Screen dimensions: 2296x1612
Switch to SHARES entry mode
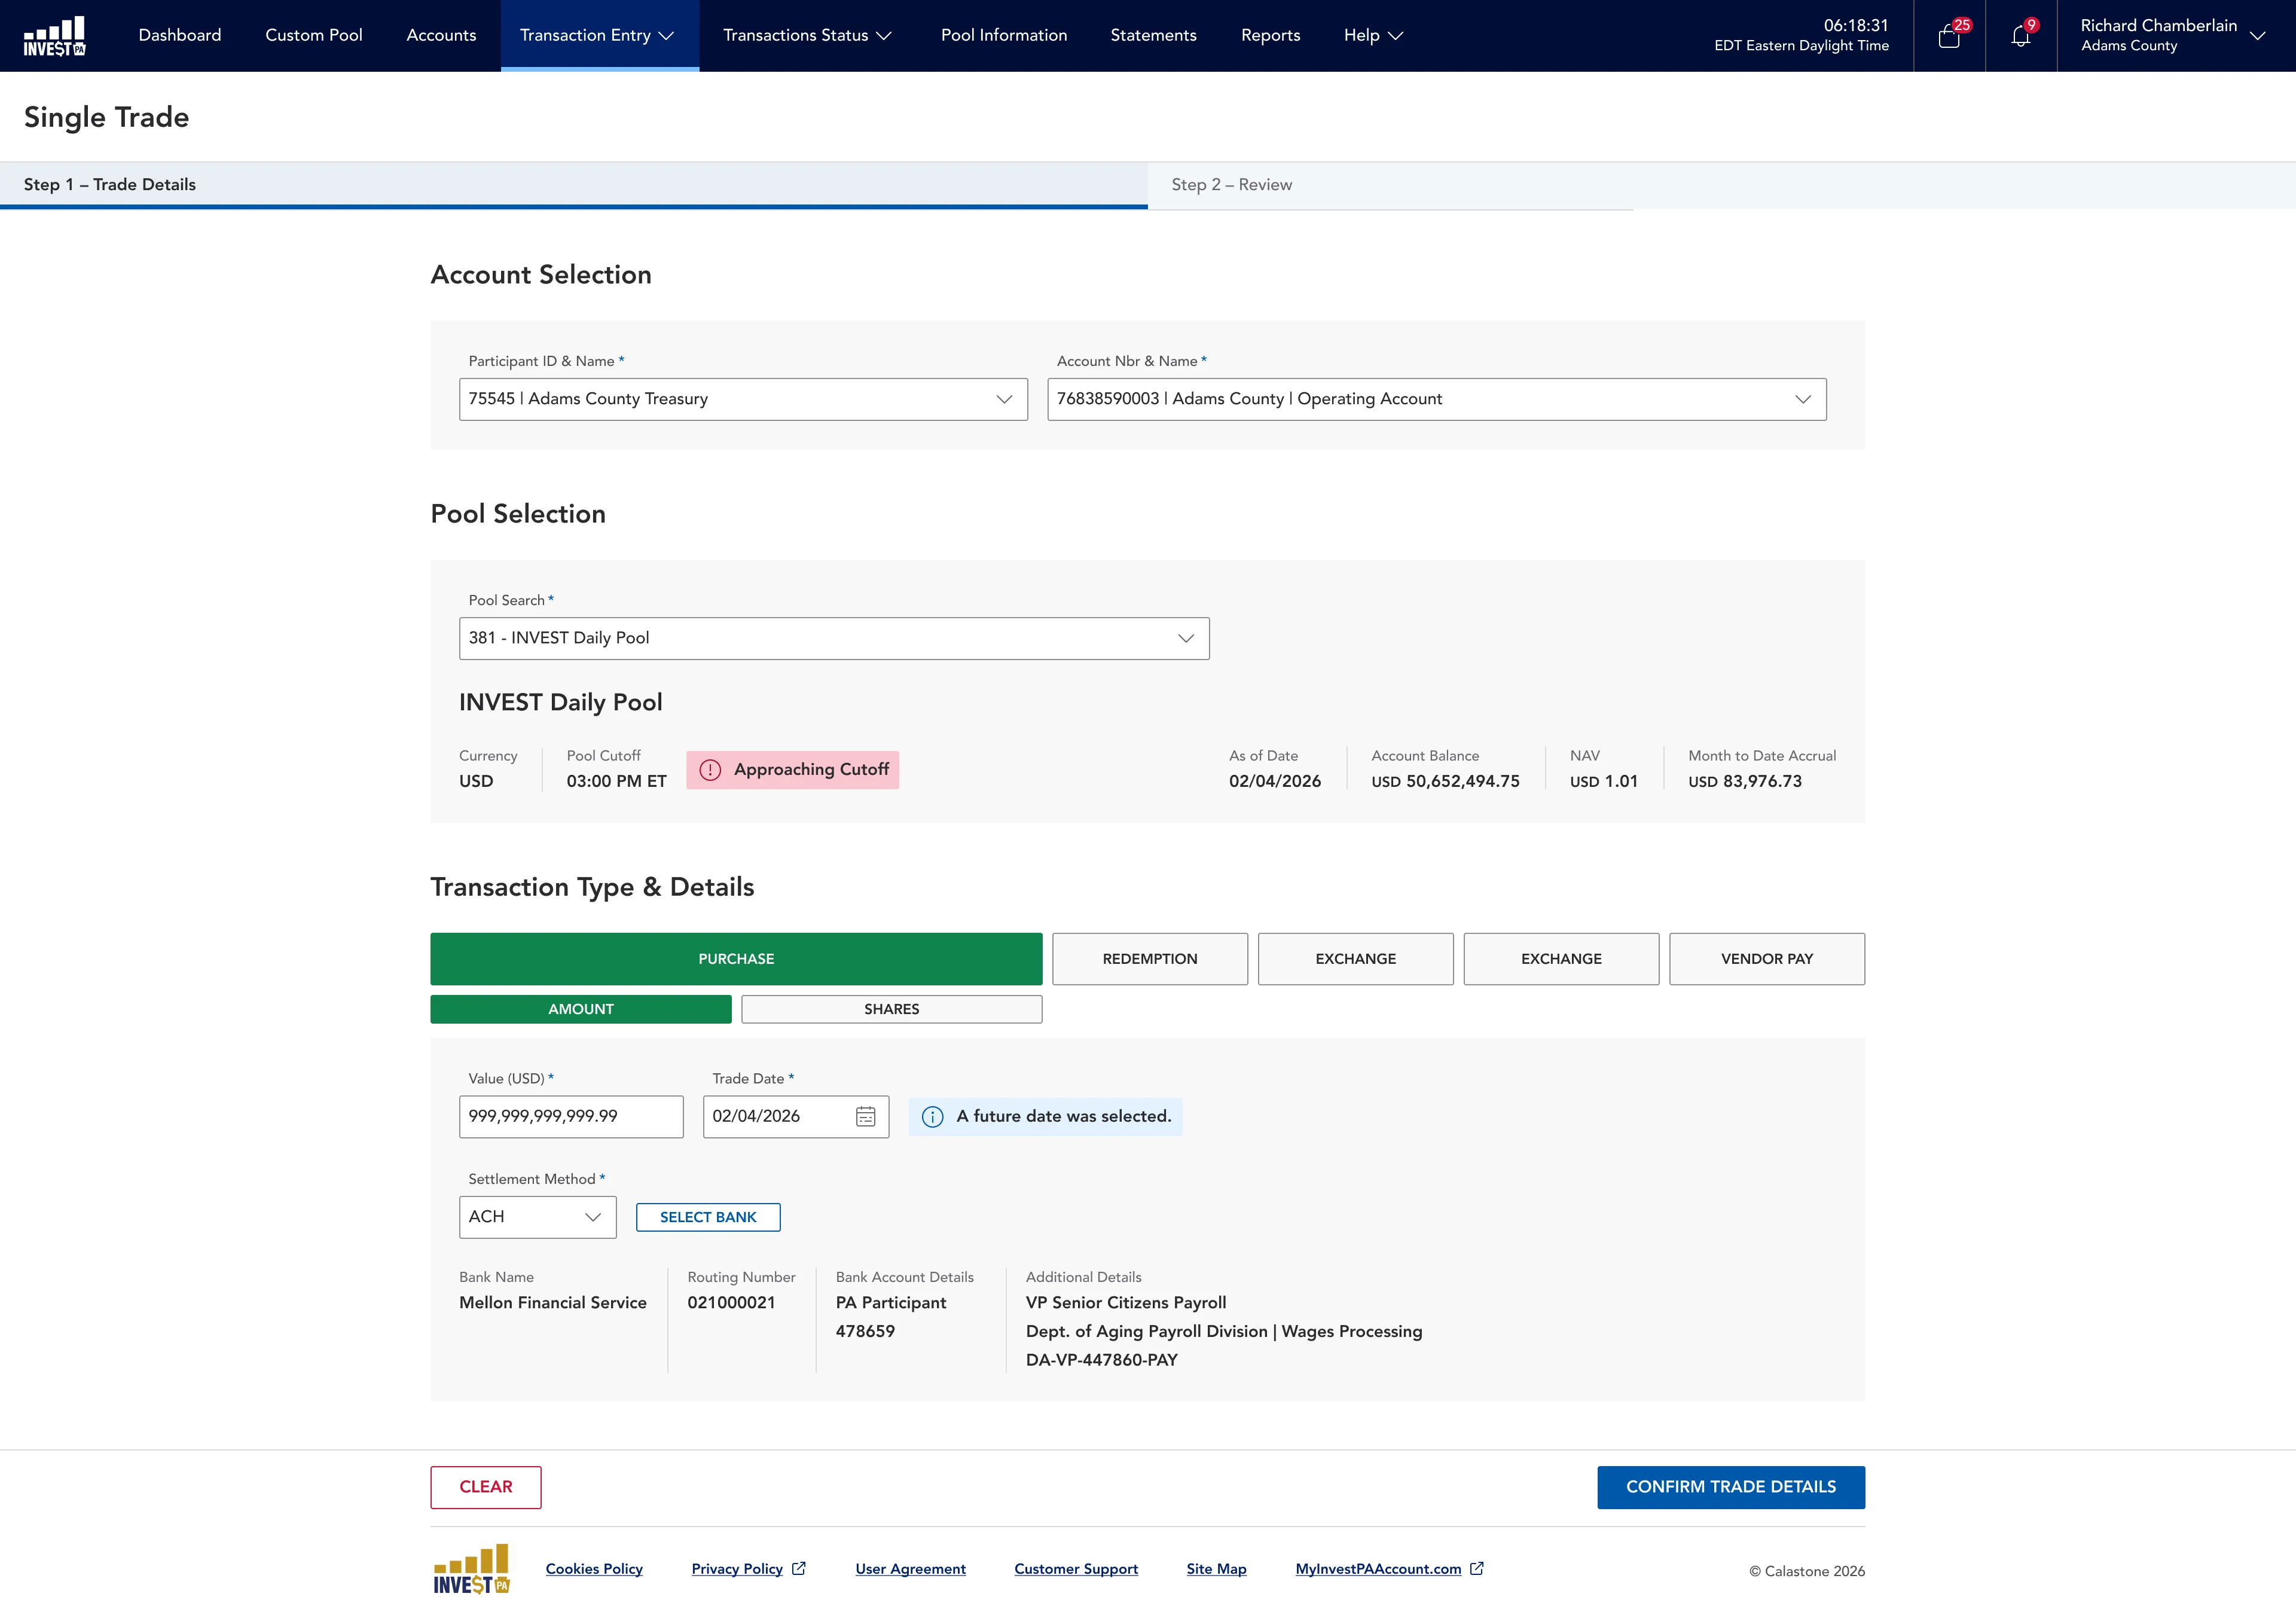click(892, 1009)
